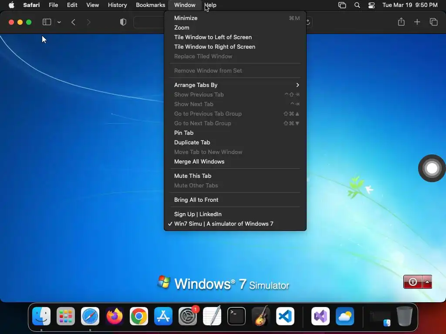Choose Minimize from the Window menu
Image resolution: width=446 pixels, height=334 pixels.
[x=235, y=18]
